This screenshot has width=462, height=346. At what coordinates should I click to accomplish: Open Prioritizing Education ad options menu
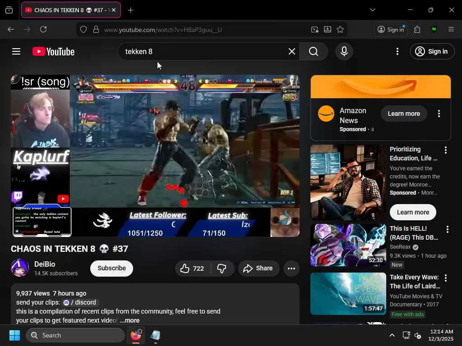coord(445,150)
